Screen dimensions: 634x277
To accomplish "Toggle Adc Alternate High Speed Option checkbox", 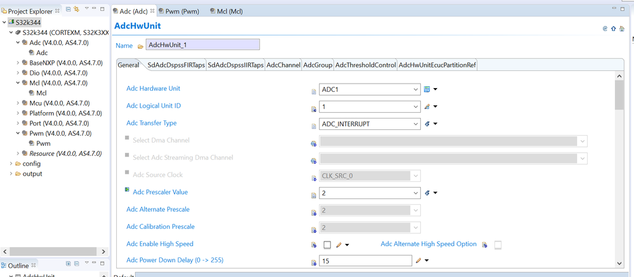I will (x=498, y=245).
